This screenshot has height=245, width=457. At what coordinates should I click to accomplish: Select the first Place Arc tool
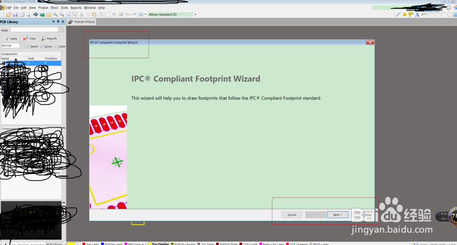431,15
